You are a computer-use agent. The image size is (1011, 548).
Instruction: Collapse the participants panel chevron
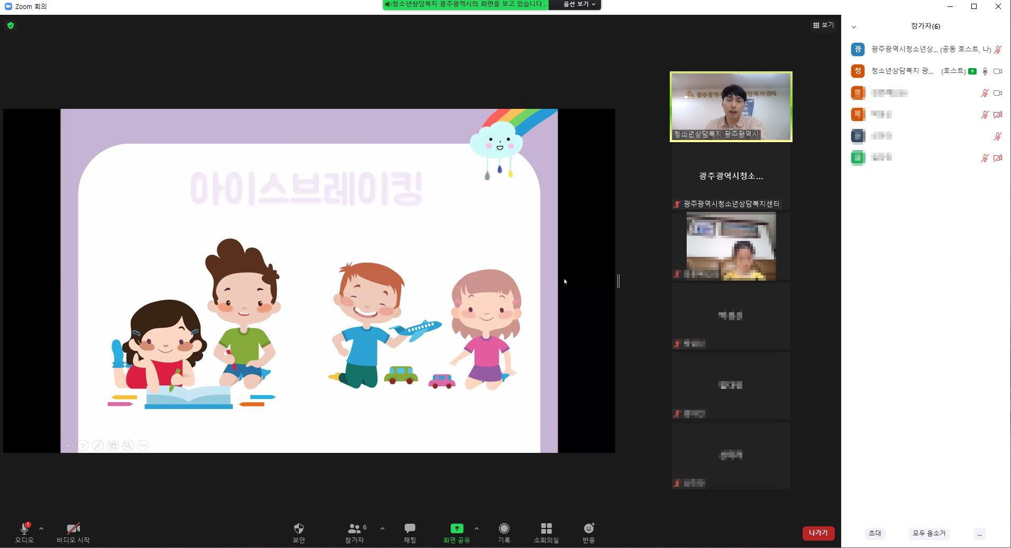(x=853, y=26)
